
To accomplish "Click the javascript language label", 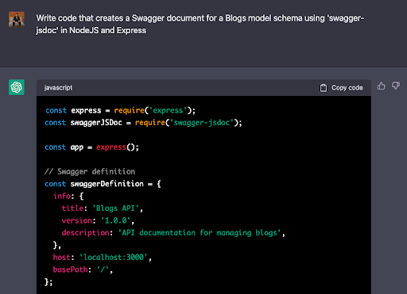I will pos(58,88).
